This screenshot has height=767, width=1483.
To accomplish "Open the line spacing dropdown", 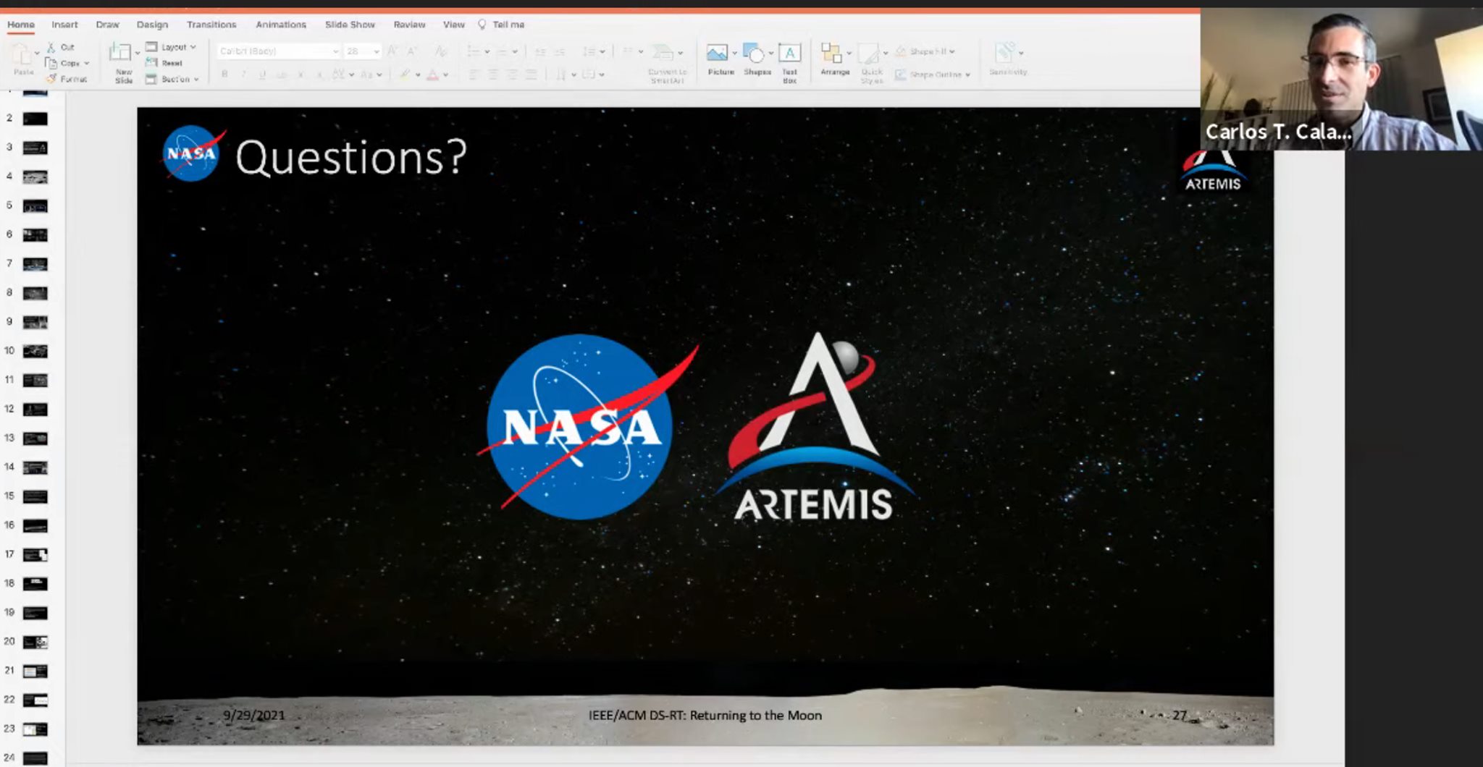I will 594,51.
